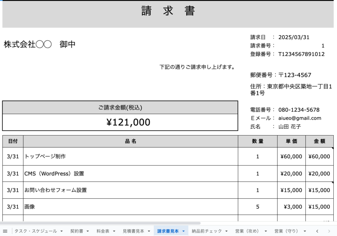Click the email cell aiueo@gmail.com
The width and height of the screenshot is (337, 236).
pyautogui.click(x=299, y=118)
